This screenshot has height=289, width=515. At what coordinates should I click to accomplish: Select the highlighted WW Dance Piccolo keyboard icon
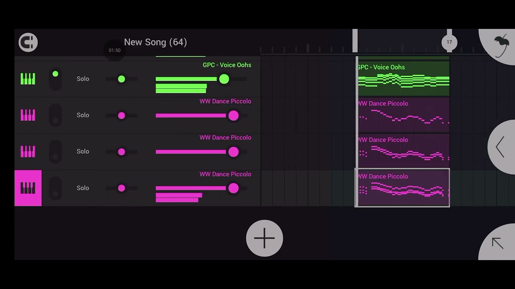coord(28,188)
